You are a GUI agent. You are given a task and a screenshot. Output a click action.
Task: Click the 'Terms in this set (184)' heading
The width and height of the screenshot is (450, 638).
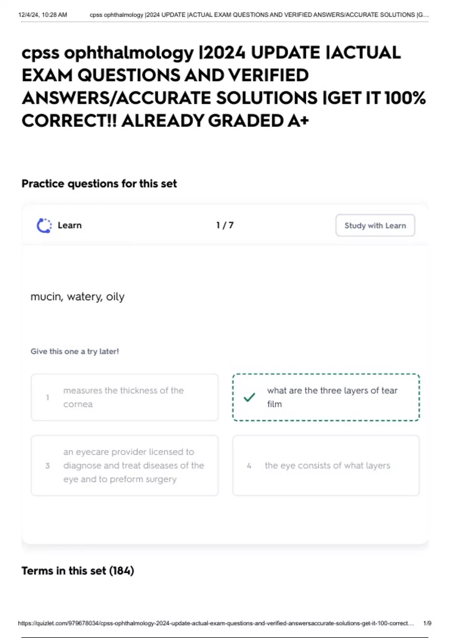[78, 571]
